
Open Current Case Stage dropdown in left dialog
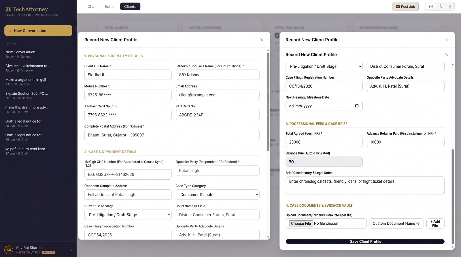(128, 215)
